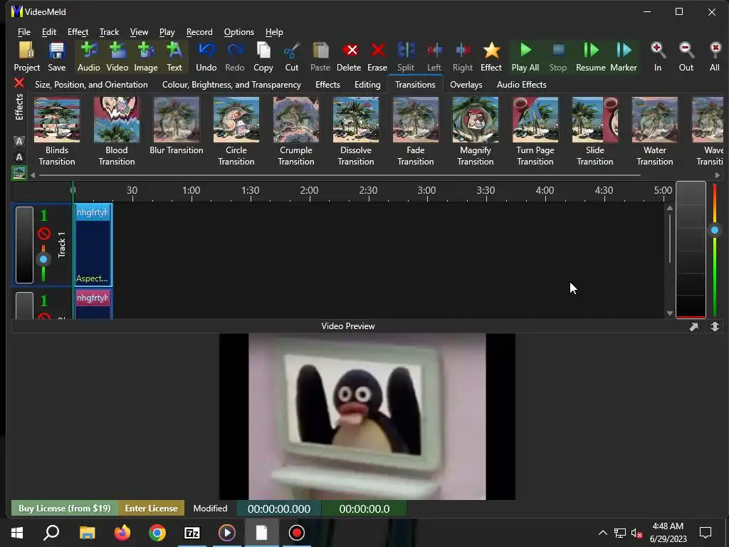Open the Edit menu
Viewport: 729px width, 547px height.
pos(49,32)
